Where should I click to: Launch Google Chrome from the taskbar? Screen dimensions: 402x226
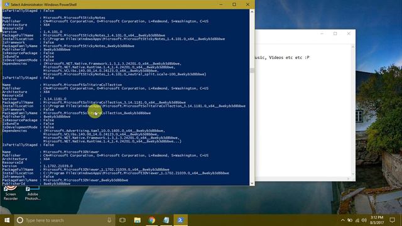pyautogui.click(x=152, y=220)
